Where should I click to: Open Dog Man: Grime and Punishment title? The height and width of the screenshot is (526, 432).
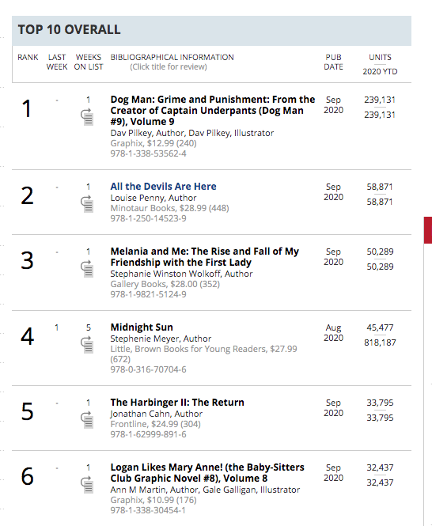tap(213, 111)
